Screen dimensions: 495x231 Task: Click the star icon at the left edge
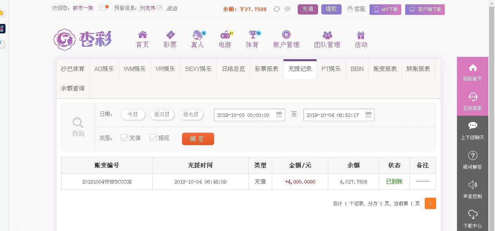[x=2, y=13]
